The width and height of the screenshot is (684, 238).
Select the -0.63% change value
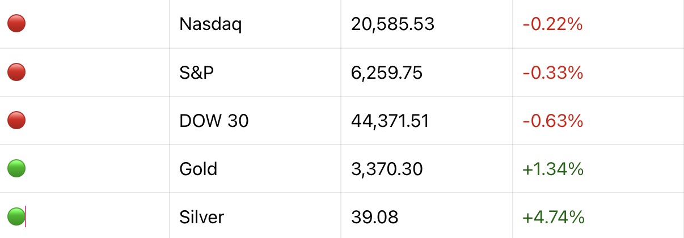[x=553, y=121]
